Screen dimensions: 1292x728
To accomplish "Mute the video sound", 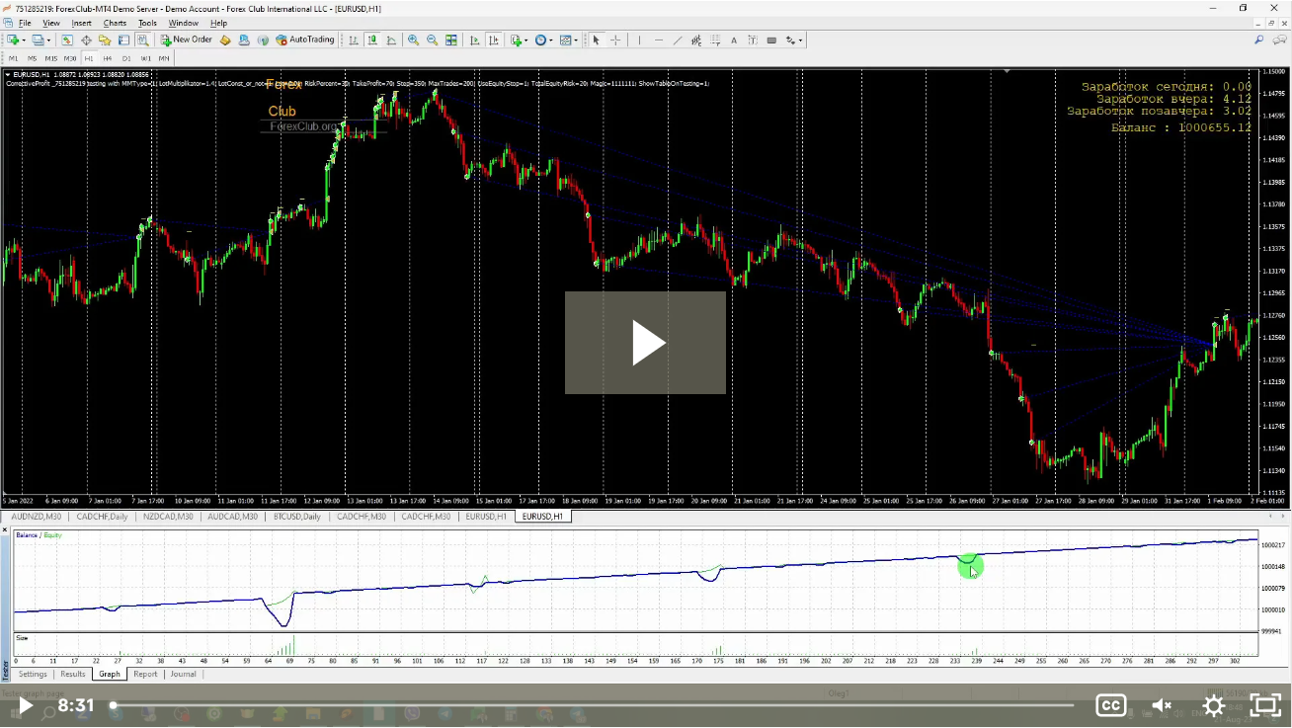I will [1162, 705].
